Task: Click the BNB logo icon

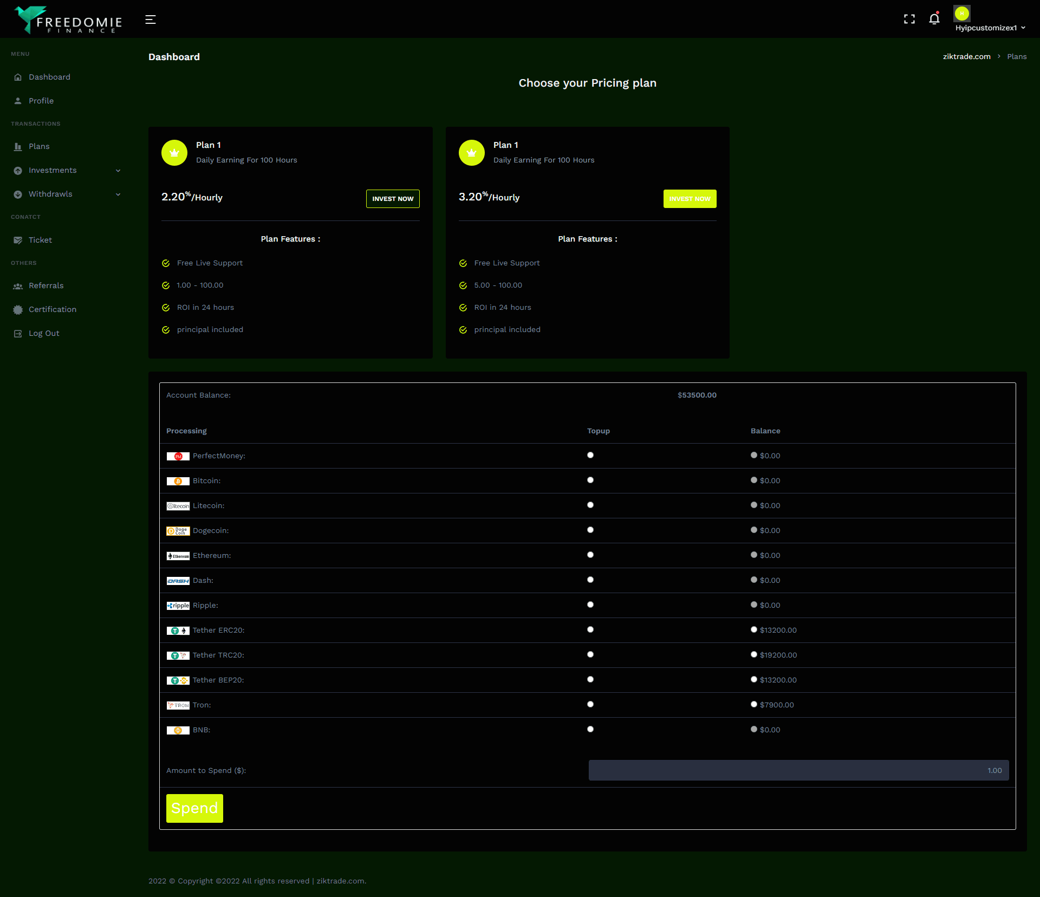Action: click(x=178, y=730)
